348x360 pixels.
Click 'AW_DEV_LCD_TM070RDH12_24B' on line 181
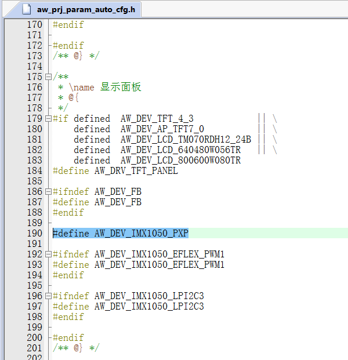click(186, 139)
